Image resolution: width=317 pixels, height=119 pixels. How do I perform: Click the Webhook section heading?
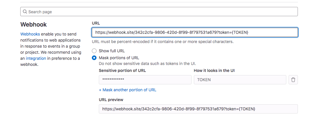click(34, 25)
